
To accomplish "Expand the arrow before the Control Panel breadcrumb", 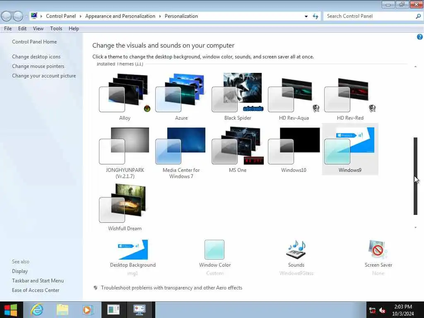I will coord(41,16).
